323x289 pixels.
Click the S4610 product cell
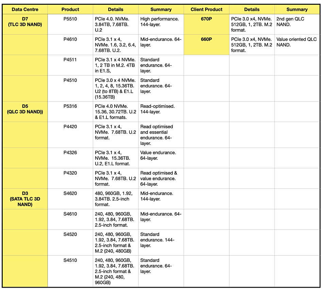(x=70, y=219)
